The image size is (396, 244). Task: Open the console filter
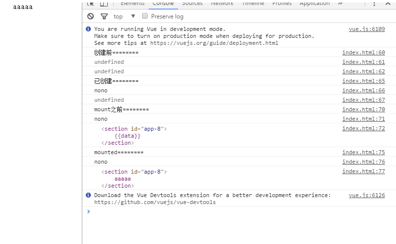click(x=104, y=16)
